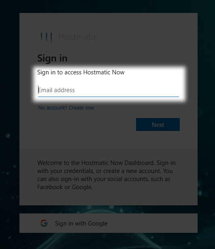Click the blue underline beneath Email address
This screenshot has width=215, height=249.
109,97
